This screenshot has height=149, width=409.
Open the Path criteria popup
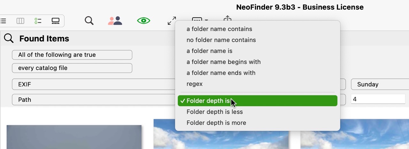[94, 100]
